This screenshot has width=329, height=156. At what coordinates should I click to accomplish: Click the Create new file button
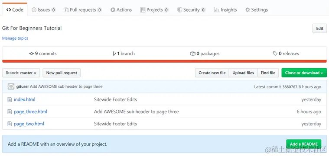(212, 73)
